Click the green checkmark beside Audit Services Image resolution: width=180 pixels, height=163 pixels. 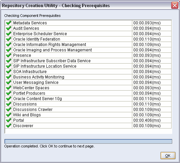(x=8, y=28)
